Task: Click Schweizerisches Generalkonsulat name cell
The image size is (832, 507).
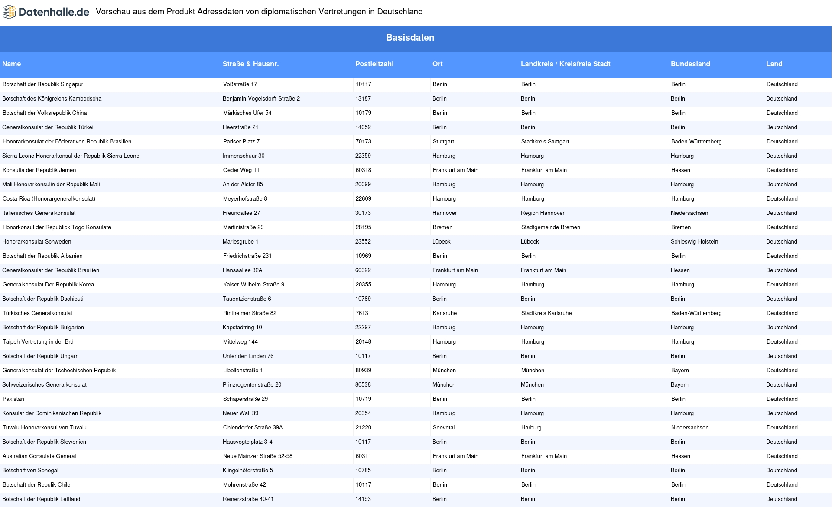Action: coord(45,384)
